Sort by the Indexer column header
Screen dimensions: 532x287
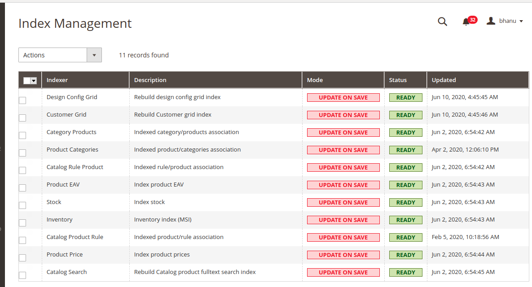tap(57, 80)
